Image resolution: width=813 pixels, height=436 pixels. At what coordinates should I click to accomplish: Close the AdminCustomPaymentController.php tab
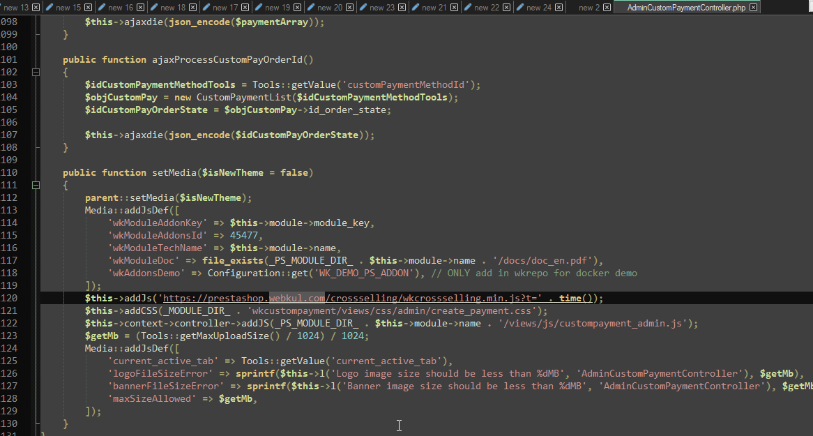point(753,7)
